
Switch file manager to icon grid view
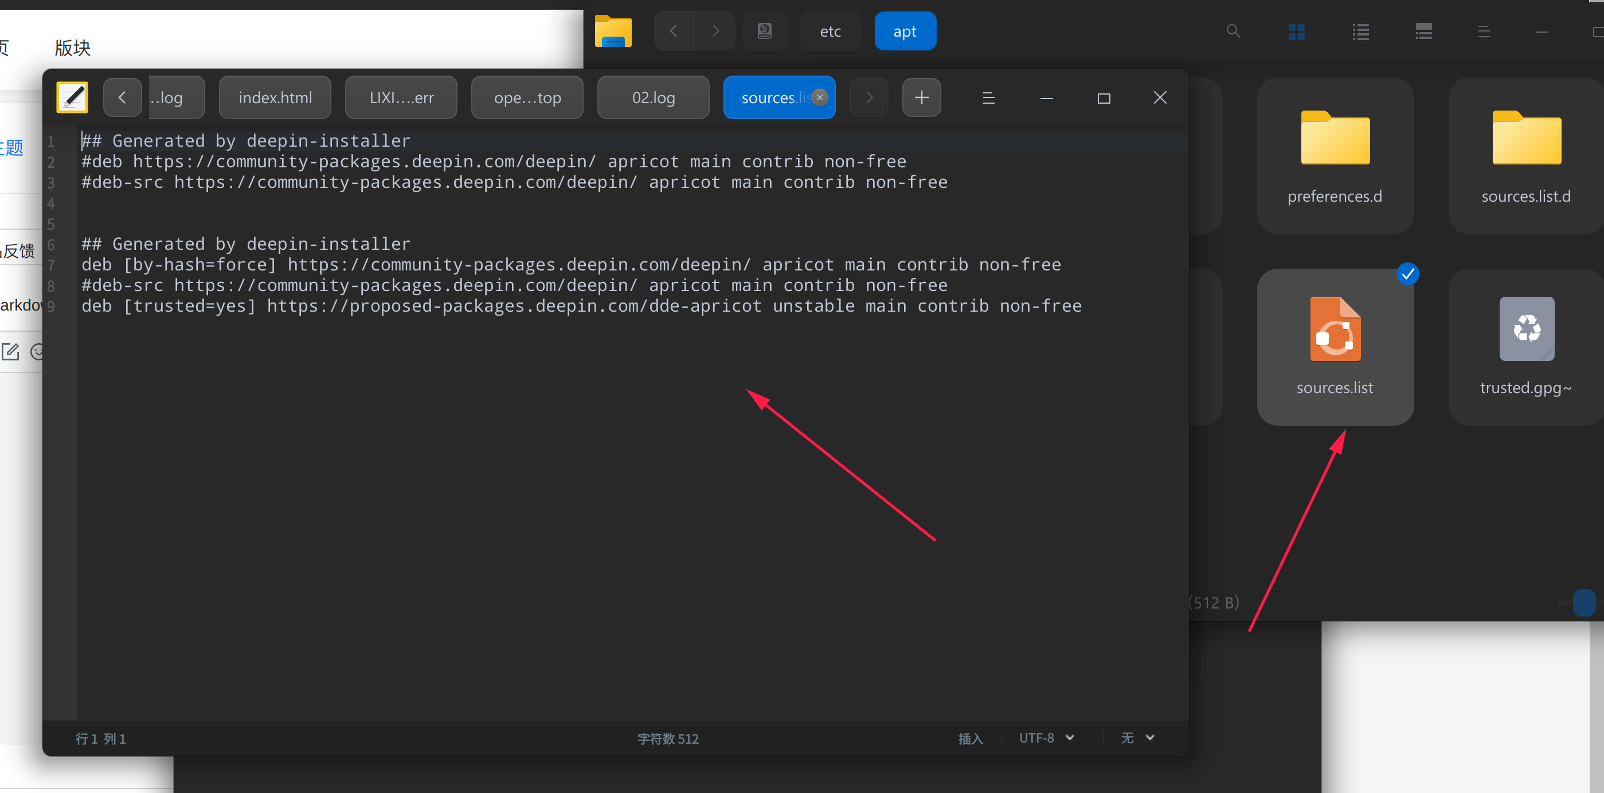[x=1296, y=32]
